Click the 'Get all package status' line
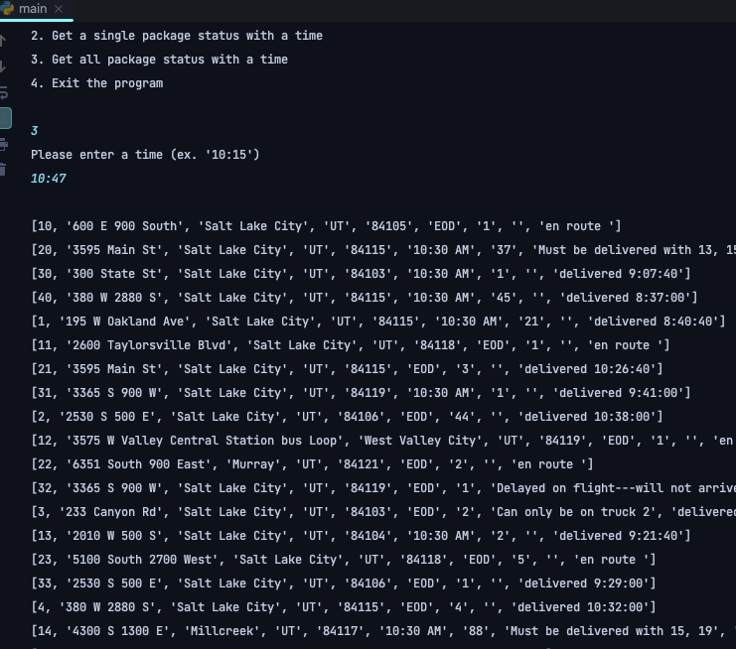 (159, 60)
